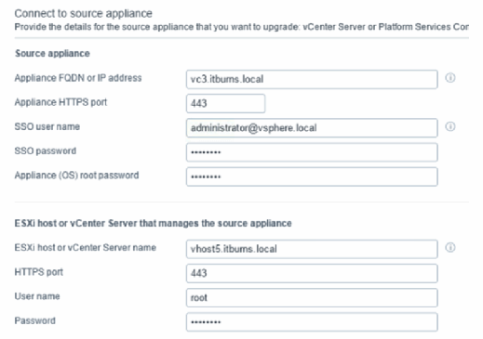Click the Appliance HTTPS port label
The height and width of the screenshot is (339, 483).
60,102
